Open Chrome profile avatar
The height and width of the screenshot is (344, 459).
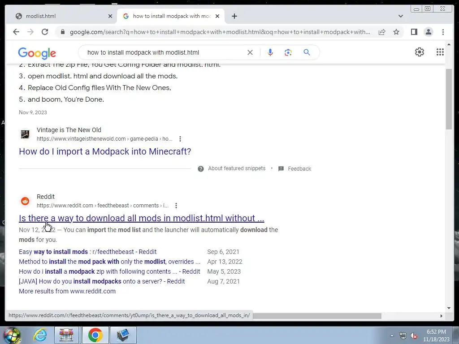click(x=428, y=32)
